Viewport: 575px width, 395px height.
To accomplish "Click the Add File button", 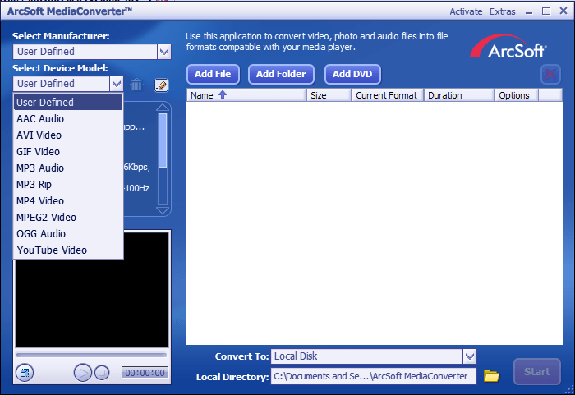I will click(213, 74).
